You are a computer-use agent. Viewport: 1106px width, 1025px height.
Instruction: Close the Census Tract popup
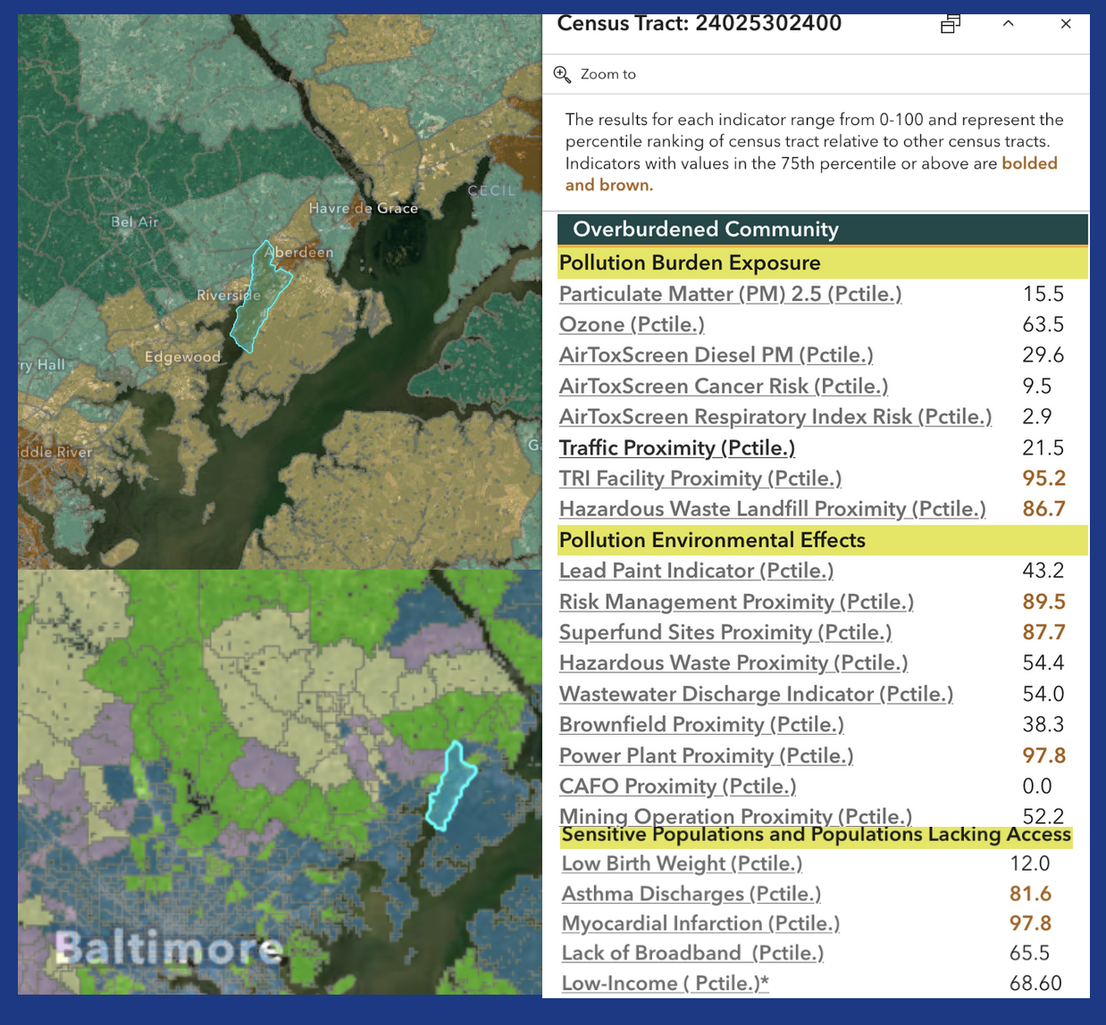[x=1066, y=24]
